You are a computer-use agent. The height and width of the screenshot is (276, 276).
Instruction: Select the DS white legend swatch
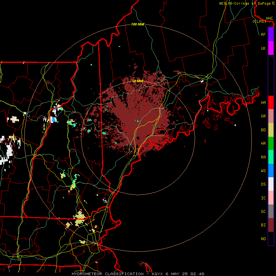tap(271, 184)
